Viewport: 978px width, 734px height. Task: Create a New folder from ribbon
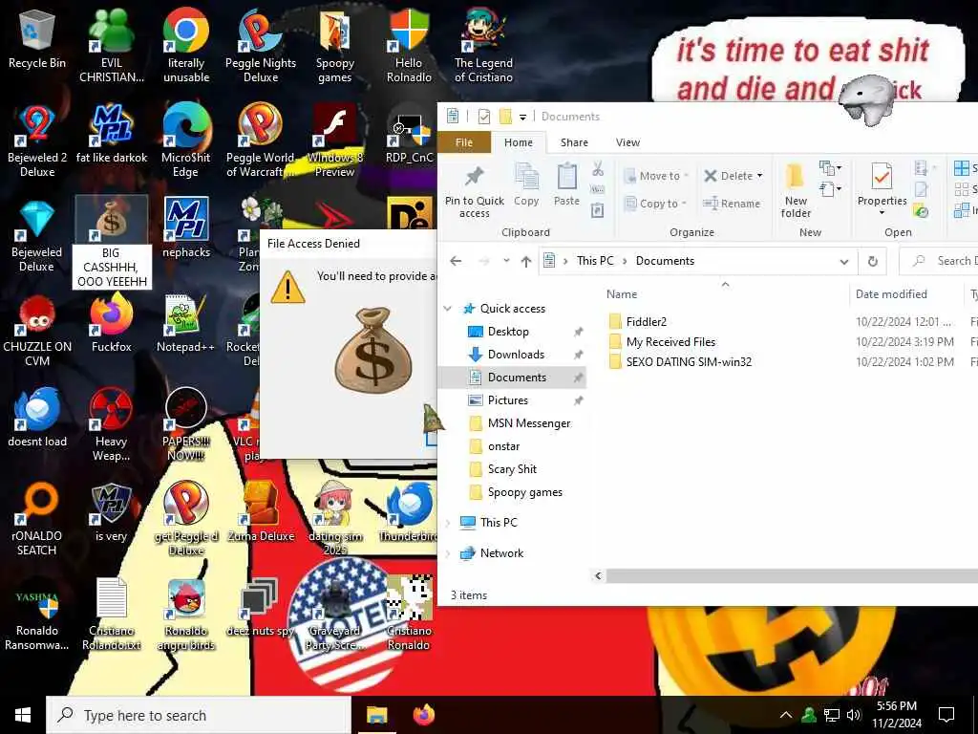click(x=796, y=190)
